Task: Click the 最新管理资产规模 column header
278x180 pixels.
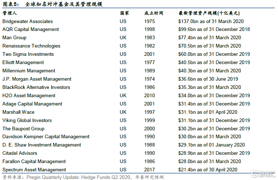Action: [x=209, y=13]
